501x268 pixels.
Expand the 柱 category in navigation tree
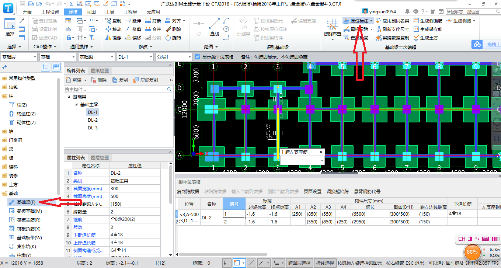(4, 96)
